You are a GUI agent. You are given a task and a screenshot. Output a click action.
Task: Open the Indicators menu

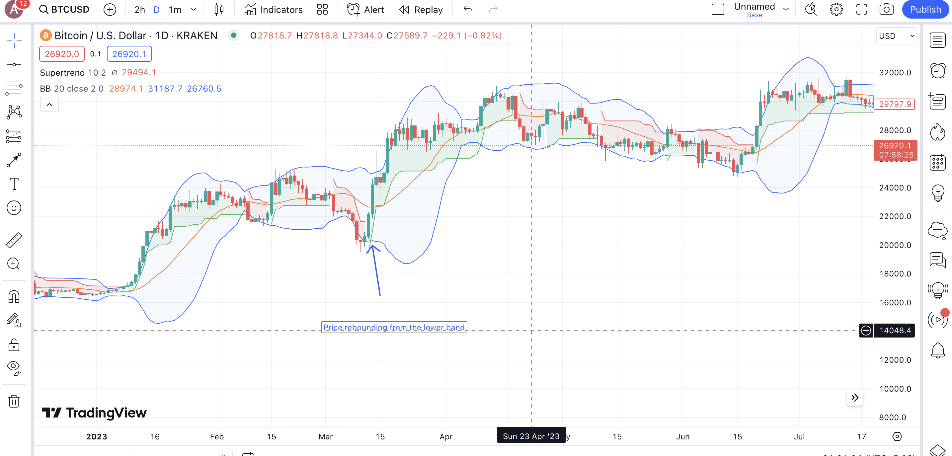point(274,10)
